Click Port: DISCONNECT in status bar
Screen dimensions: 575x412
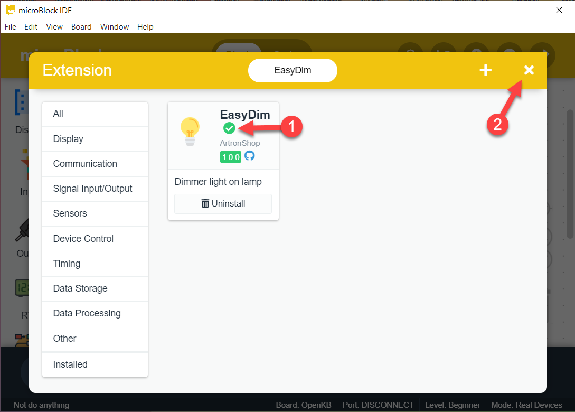(x=378, y=405)
